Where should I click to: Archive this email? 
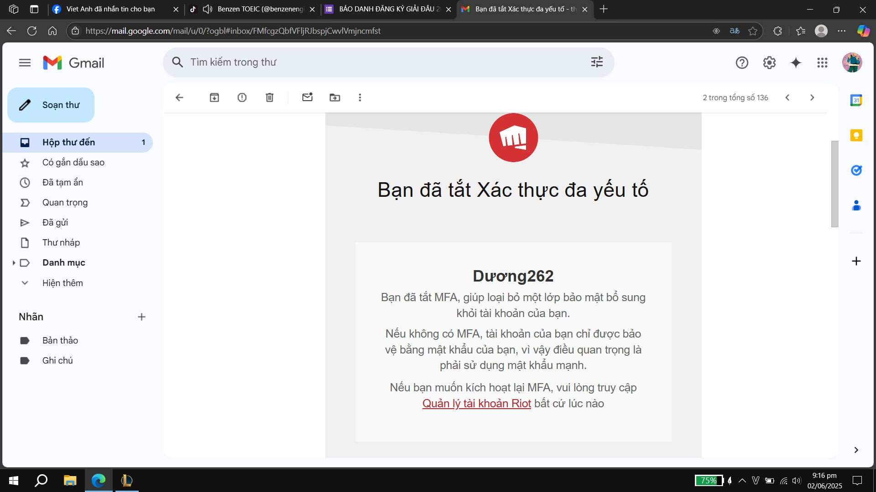214,97
